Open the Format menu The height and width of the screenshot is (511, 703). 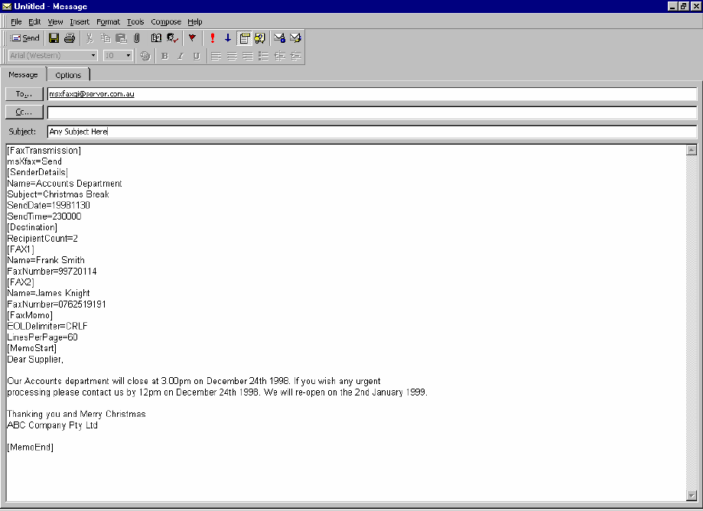pos(108,21)
